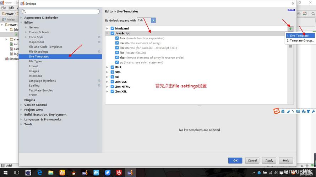Click the volume speaker tray icon

coord(276,173)
